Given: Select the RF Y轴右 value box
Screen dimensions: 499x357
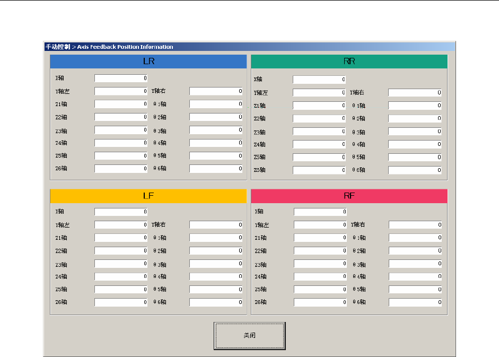Looking at the screenshot, I should (415, 225).
